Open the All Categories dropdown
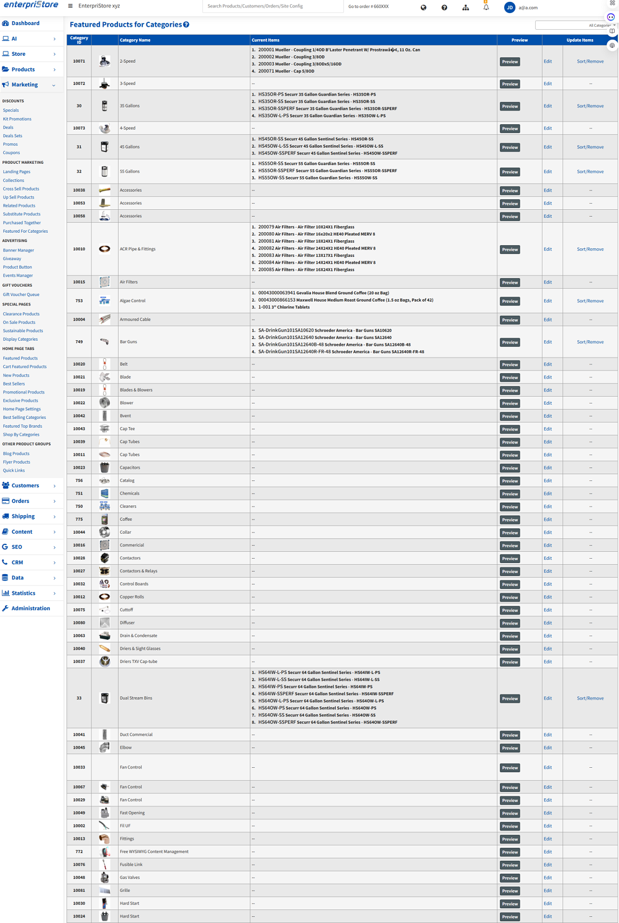Viewport: 619px width, 923px height. pos(576,25)
